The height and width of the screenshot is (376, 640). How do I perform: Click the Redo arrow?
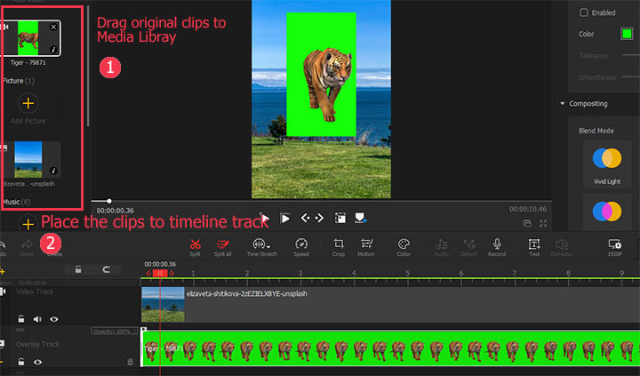click(x=27, y=247)
